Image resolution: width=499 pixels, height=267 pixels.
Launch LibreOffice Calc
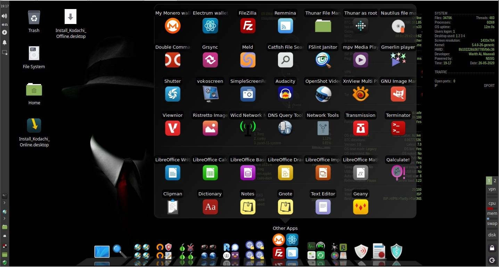coord(210,172)
